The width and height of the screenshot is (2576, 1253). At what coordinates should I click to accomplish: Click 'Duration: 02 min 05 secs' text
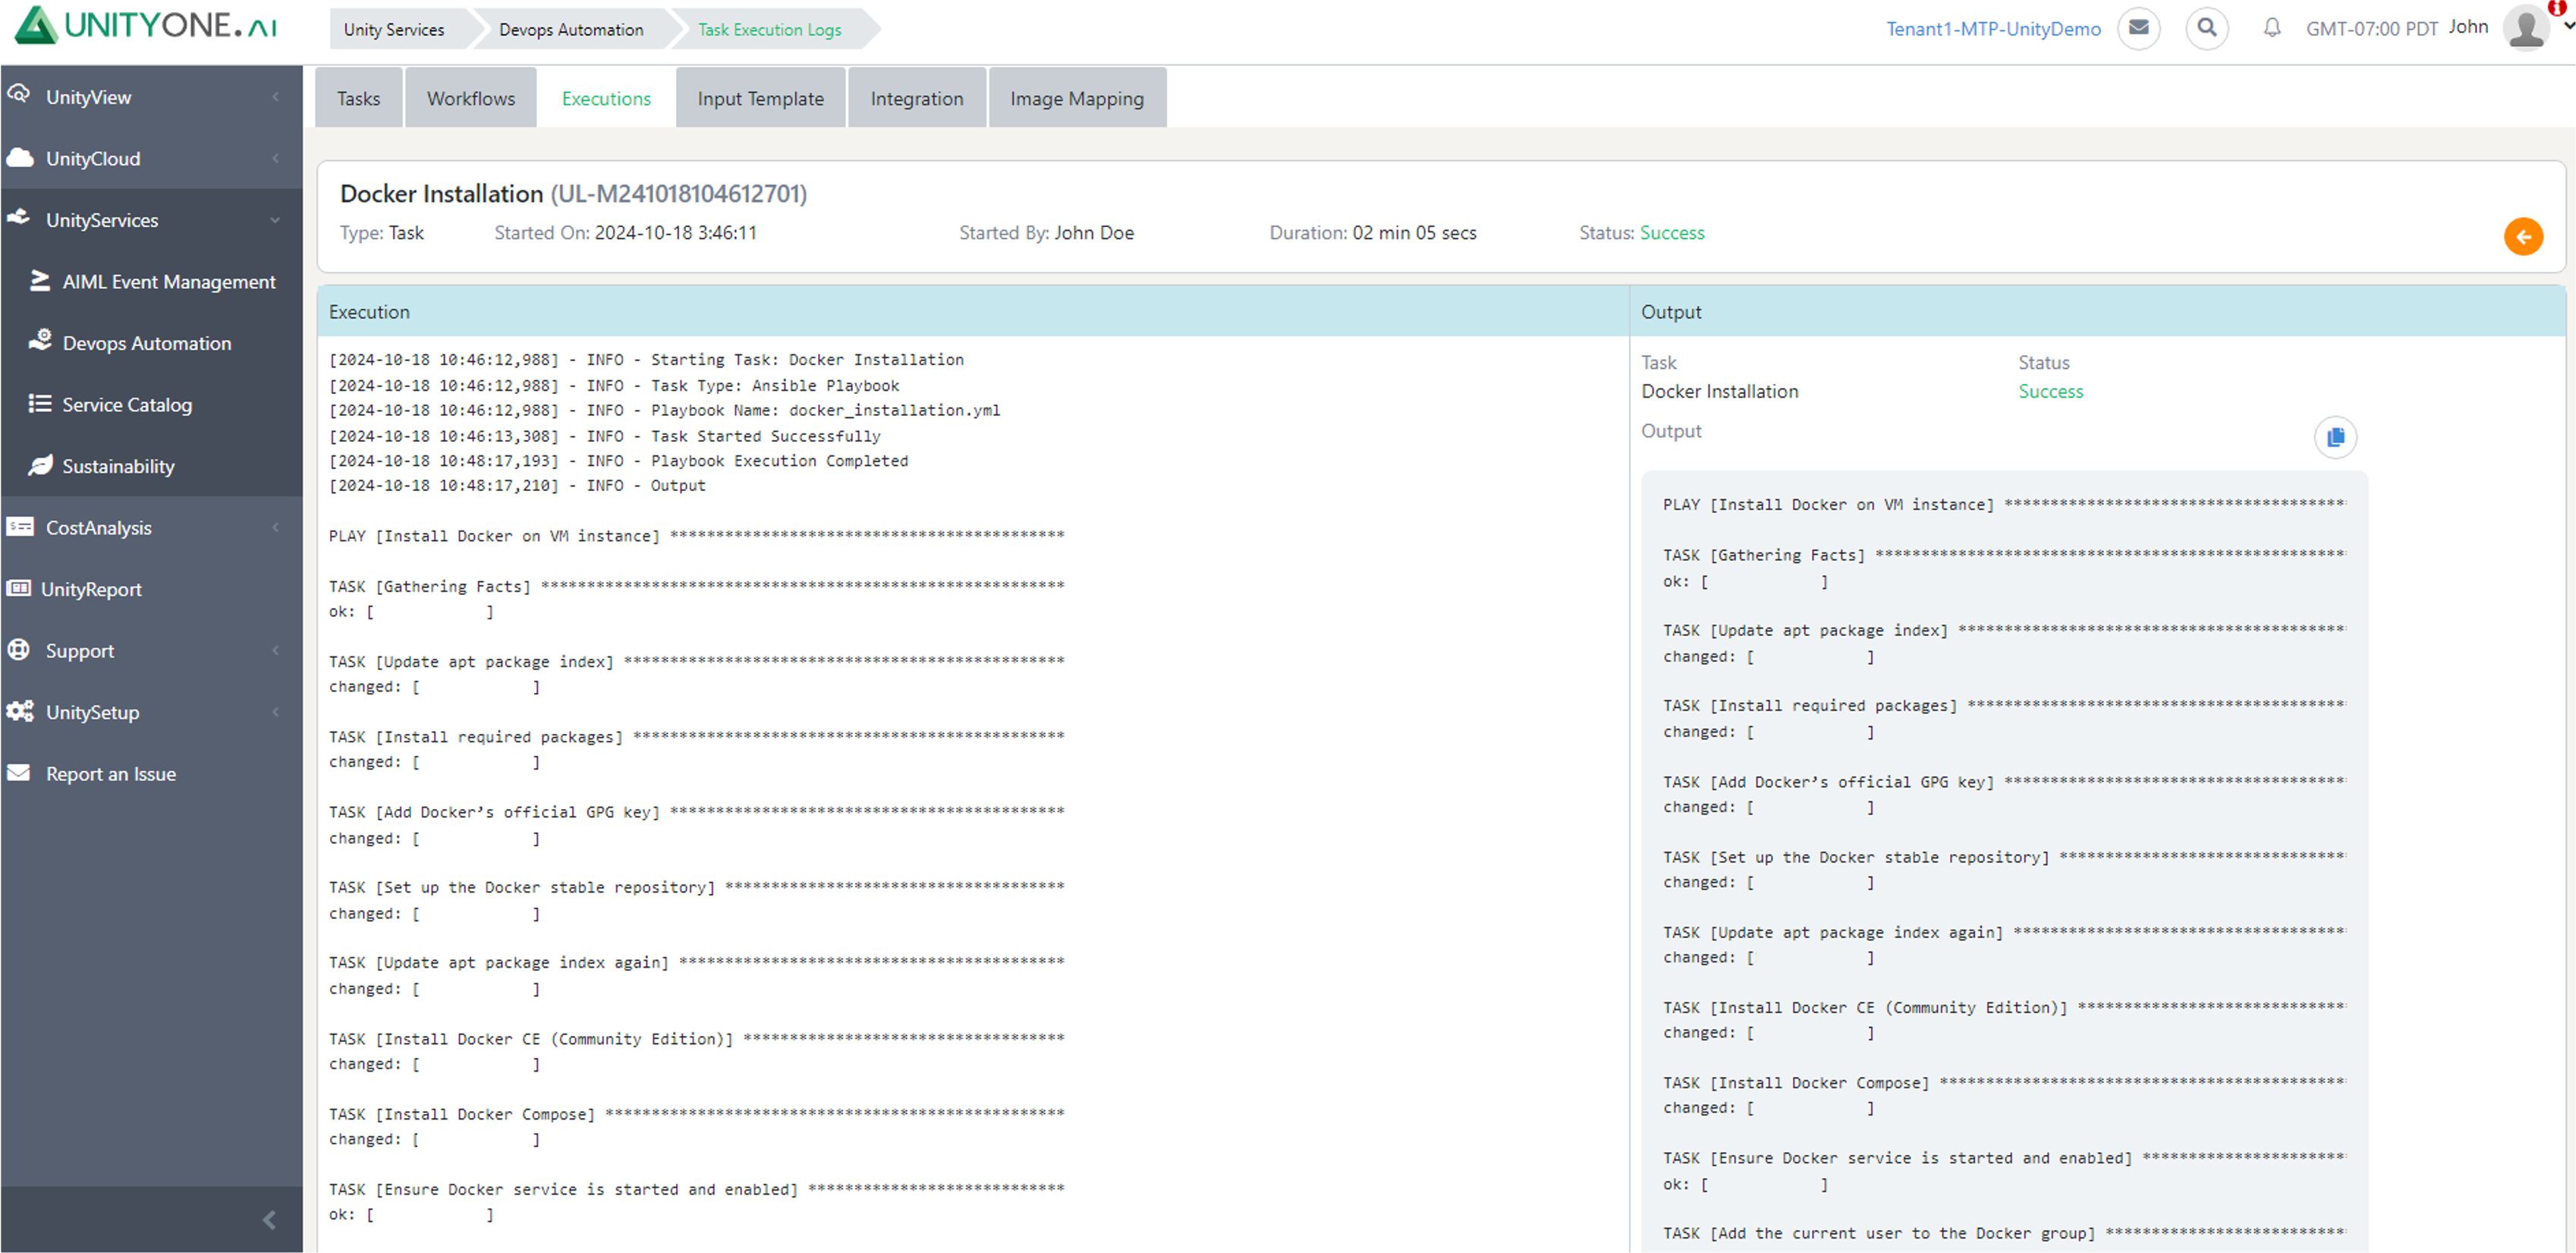click(1372, 233)
